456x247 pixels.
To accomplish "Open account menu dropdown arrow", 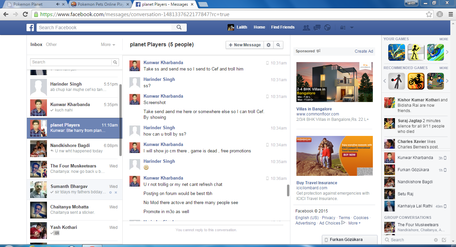I will 352,28.
